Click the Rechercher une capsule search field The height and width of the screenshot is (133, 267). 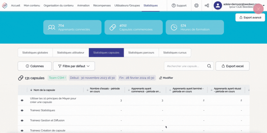click(186, 66)
